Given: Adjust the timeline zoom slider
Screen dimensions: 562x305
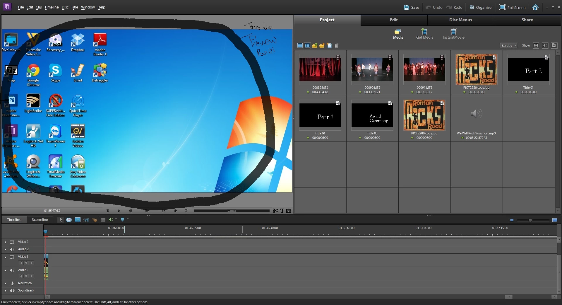Looking at the screenshot, I should [530, 220].
